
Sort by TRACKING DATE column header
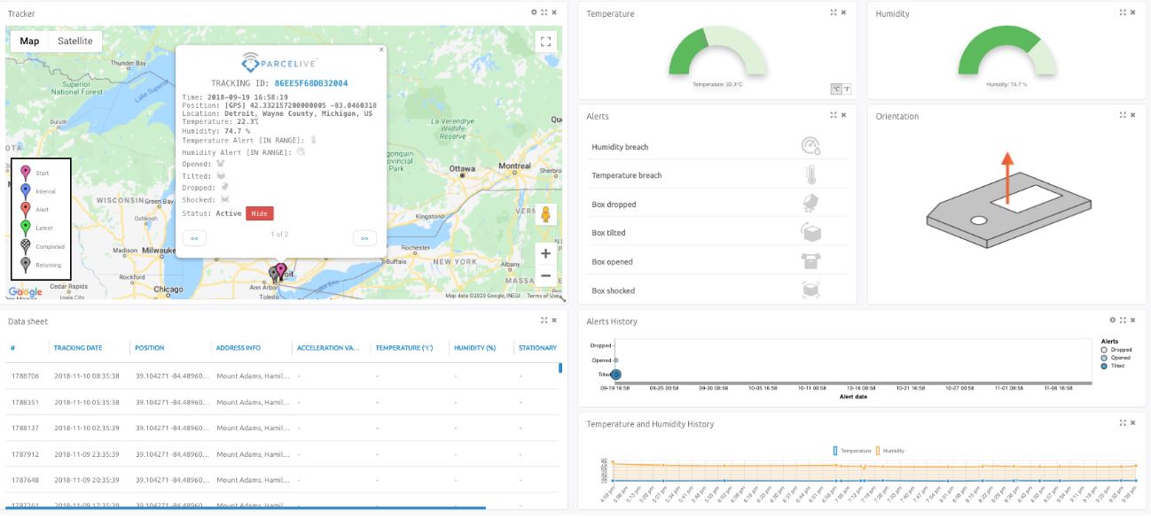point(78,348)
